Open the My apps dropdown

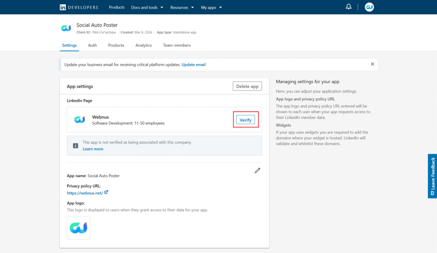click(211, 7)
